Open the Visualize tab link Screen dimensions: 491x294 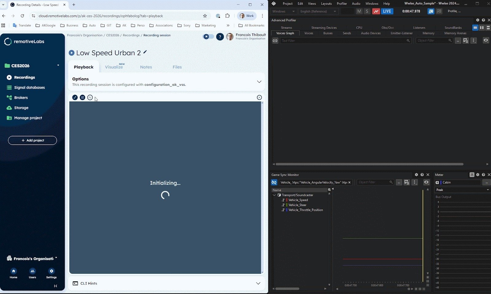click(x=114, y=67)
